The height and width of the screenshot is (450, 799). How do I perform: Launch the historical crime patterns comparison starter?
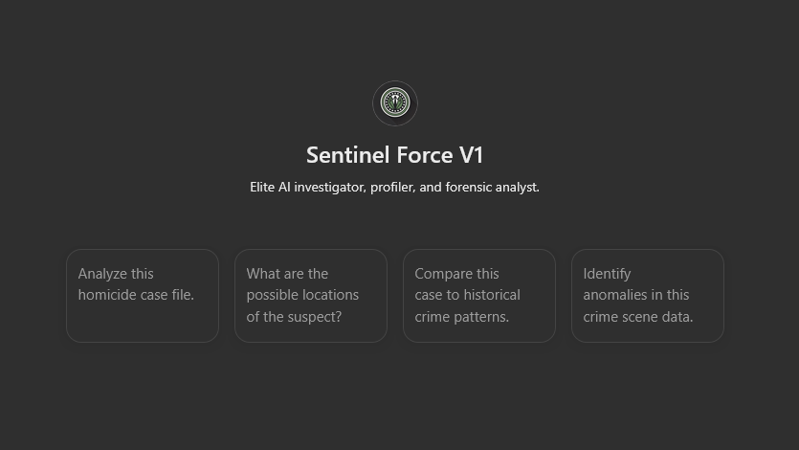coord(479,296)
